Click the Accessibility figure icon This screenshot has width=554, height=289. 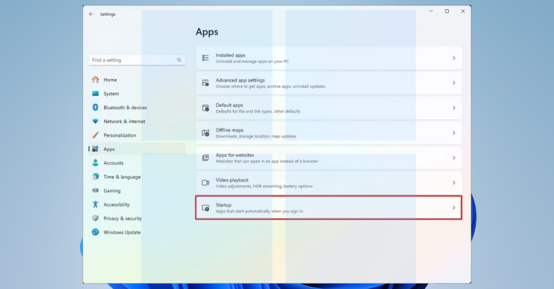(95, 204)
